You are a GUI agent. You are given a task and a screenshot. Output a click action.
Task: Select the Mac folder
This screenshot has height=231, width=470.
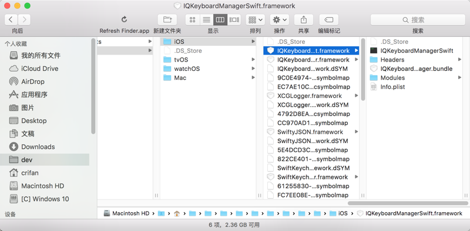pyautogui.click(x=209, y=77)
